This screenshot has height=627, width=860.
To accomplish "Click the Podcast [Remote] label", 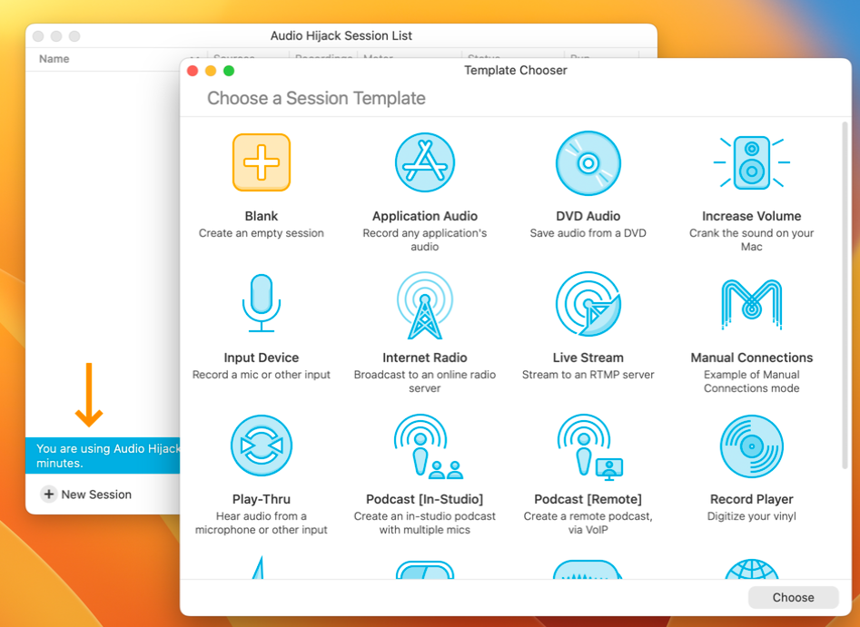I will pos(588,499).
